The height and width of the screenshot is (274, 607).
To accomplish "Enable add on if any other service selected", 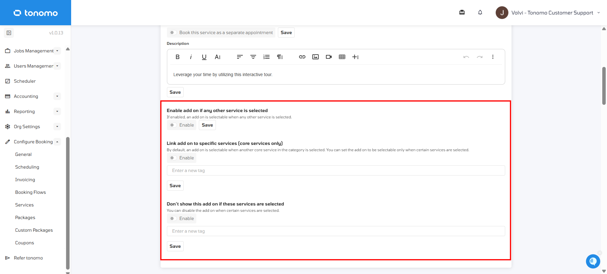I will pyautogui.click(x=173, y=125).
